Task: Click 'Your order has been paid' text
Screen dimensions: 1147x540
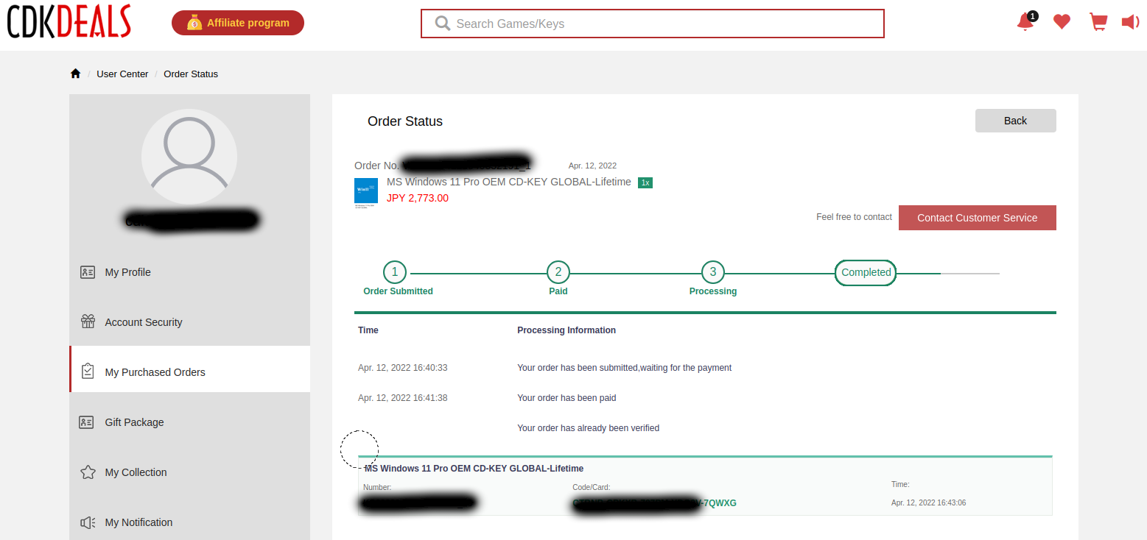Action: [567, 398]
